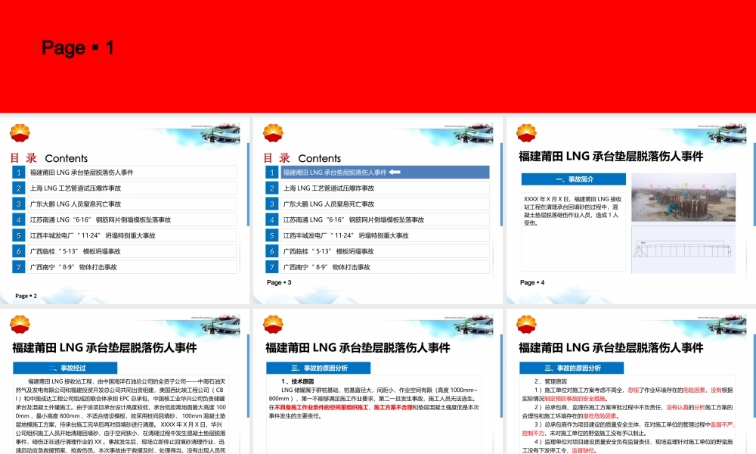The width and height of the screenshot is (756, 454).
Task: Click the 'Page ▪ 3' footer label
Action: (279, 282)
